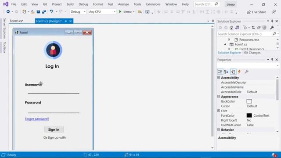Click the ForeColor black color swatch
Screen dimensions: 281x158
pyautogui.click(x=249, y=115)
